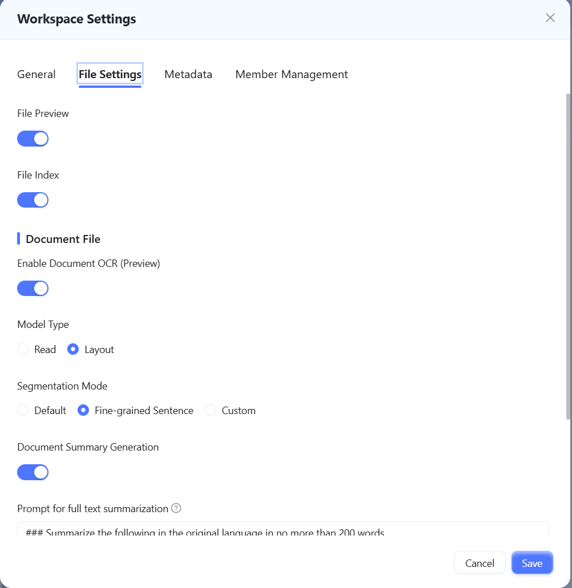Switch to the General tab
The height and width of the screenshot is (588, 572).
36,74
